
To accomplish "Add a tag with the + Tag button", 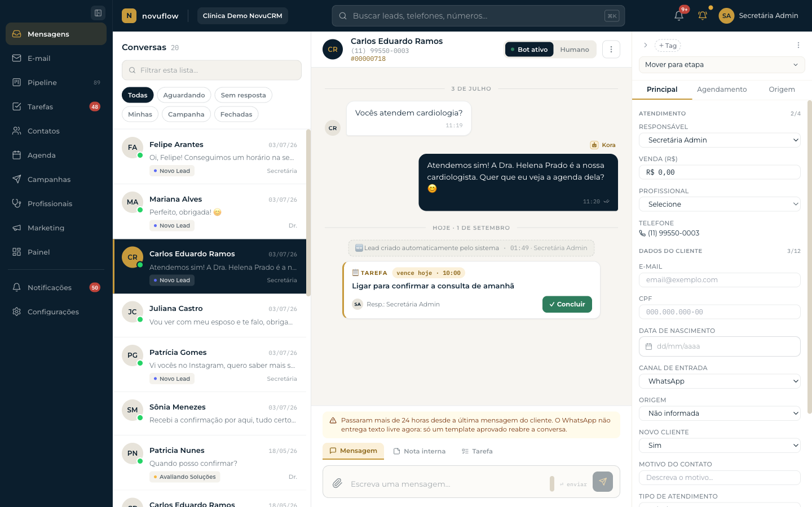I will [x=668, y=46].
